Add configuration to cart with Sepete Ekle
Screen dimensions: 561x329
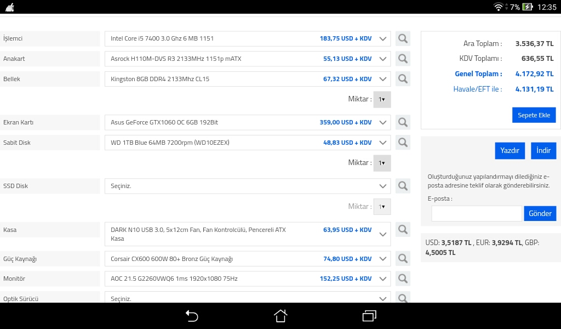tap(534, 115)
